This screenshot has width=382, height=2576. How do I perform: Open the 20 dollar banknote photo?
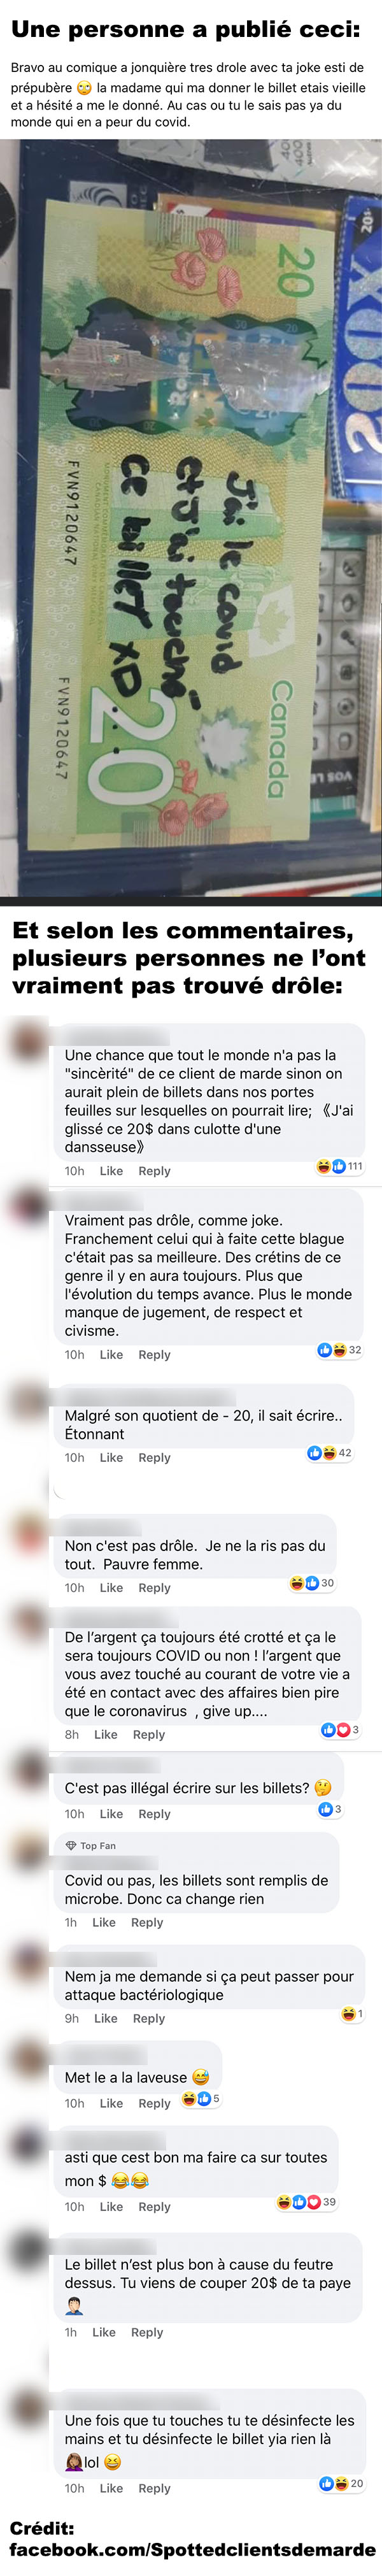click(x=191, y=517)
